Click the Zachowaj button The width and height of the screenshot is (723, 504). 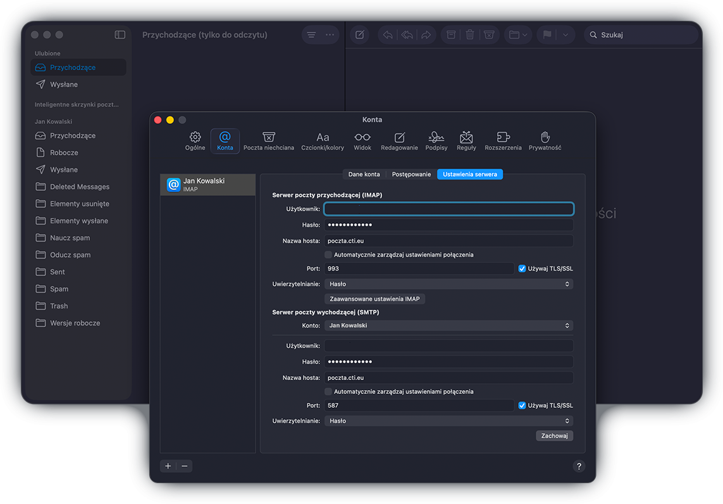(554, 435)
